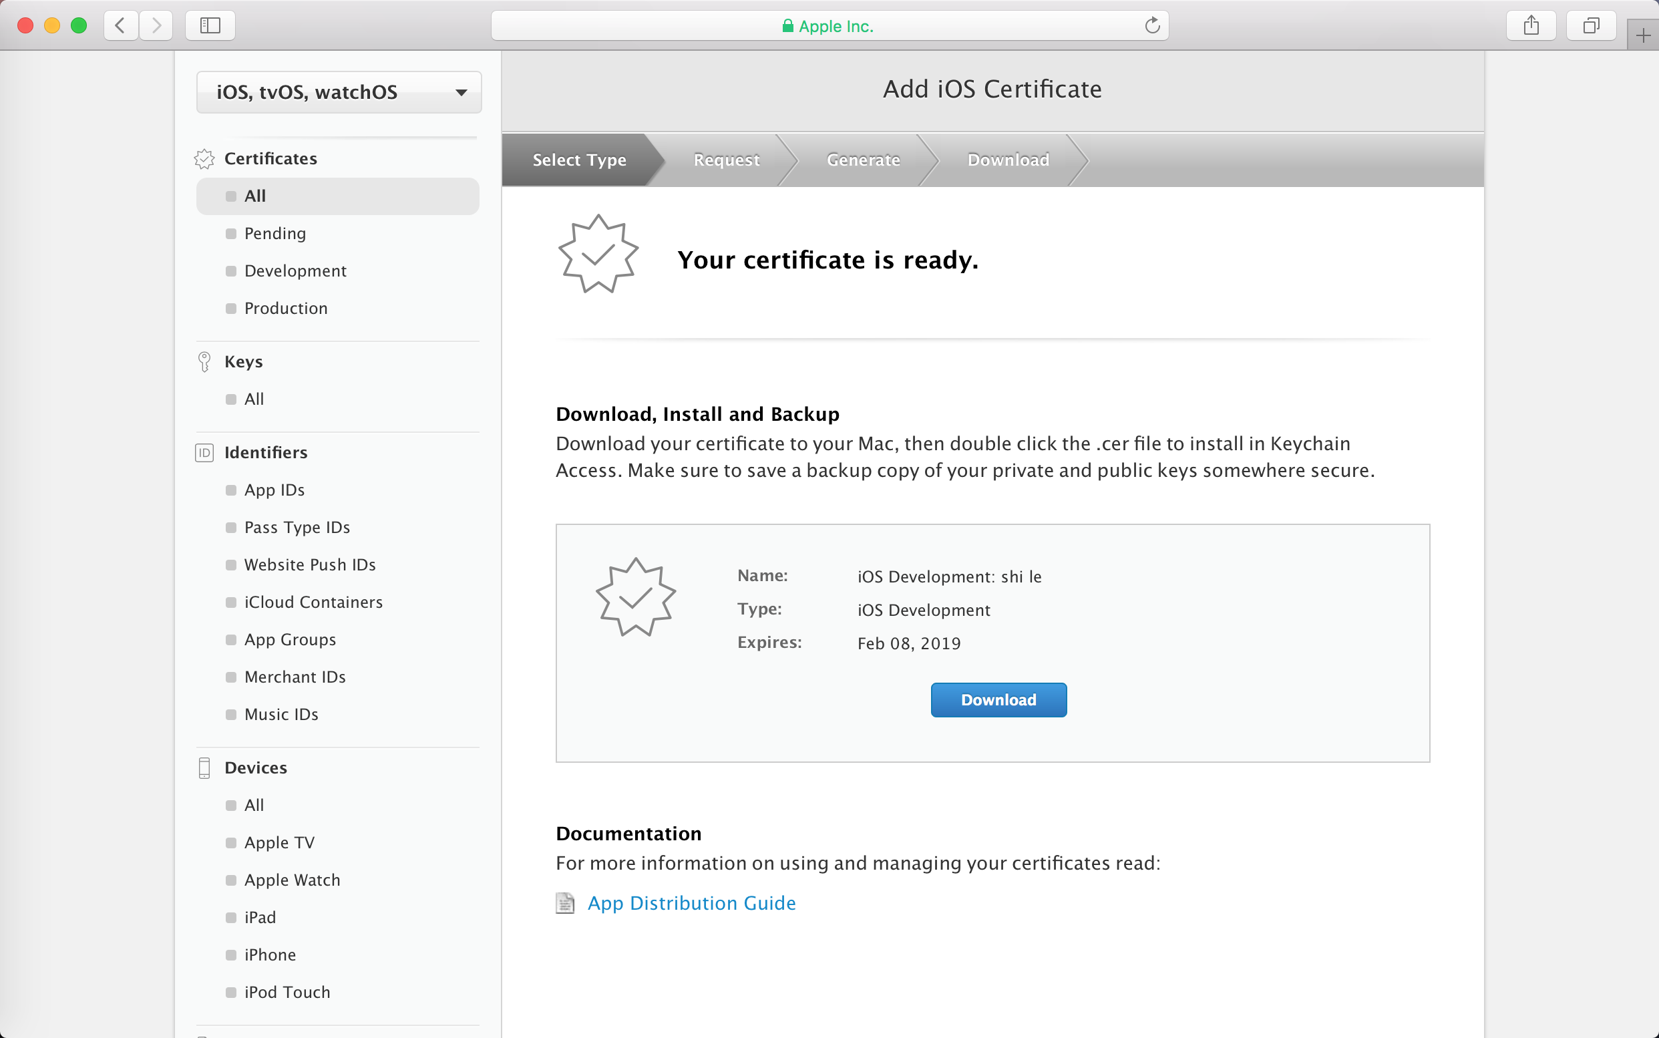
Task: Click the Devices section heading
Action: (x=255, y=768)
